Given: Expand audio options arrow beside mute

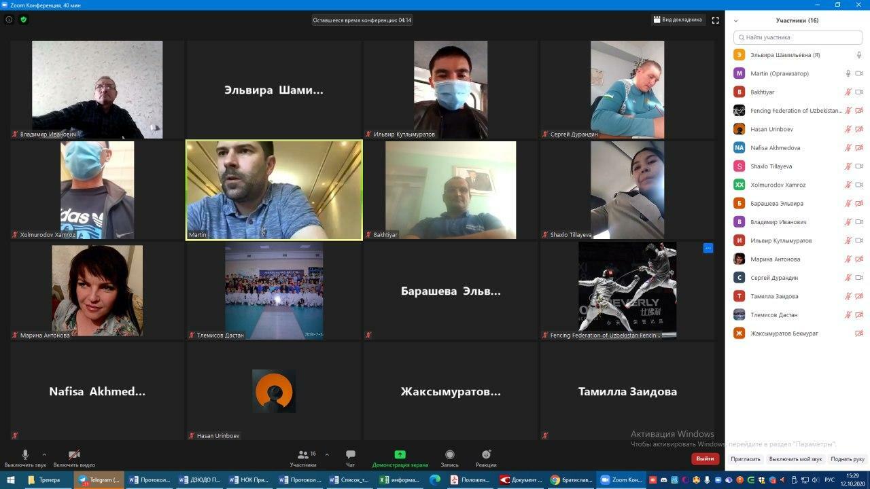Looking at the screenshot, I should (x=44, y=454).
